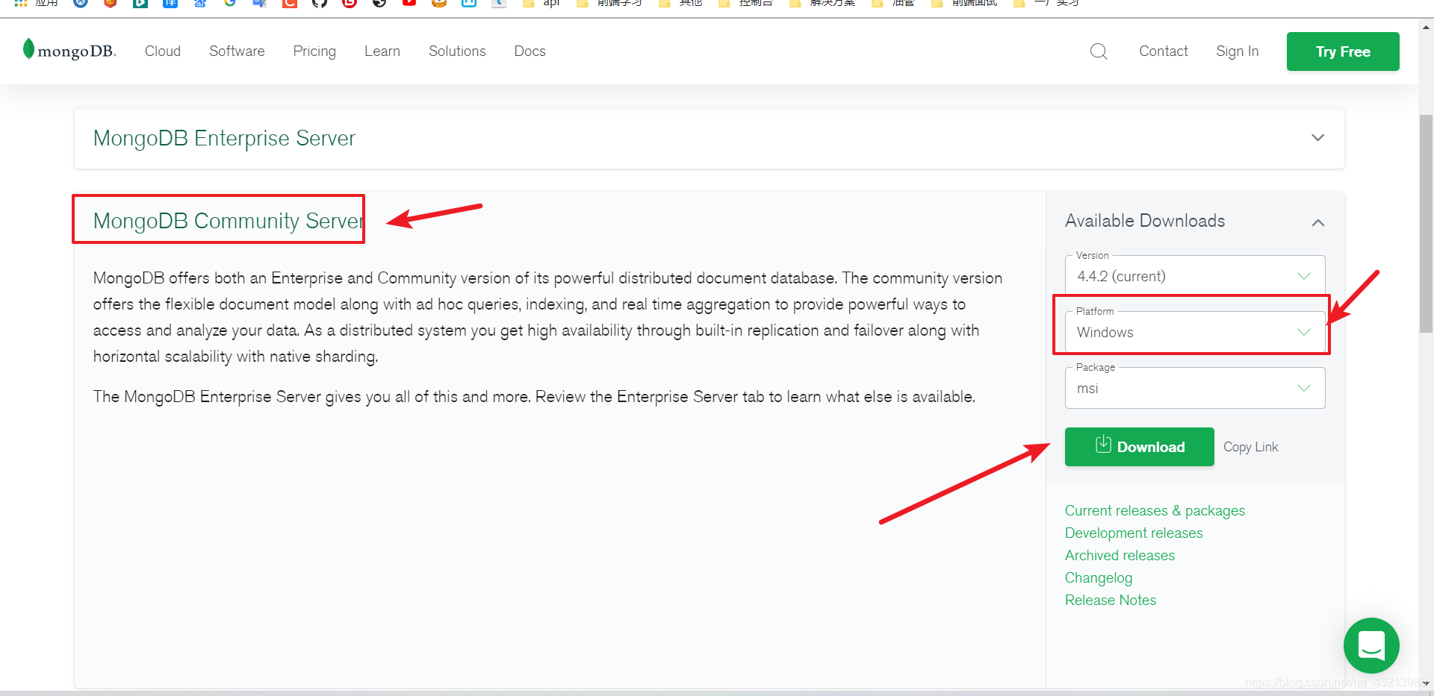Open the Pricing menu
The image size is (1434, 696).
tap(314, 51)
